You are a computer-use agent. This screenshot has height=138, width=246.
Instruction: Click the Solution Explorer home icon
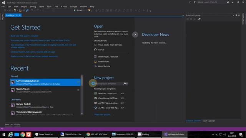tap(195, 19)
